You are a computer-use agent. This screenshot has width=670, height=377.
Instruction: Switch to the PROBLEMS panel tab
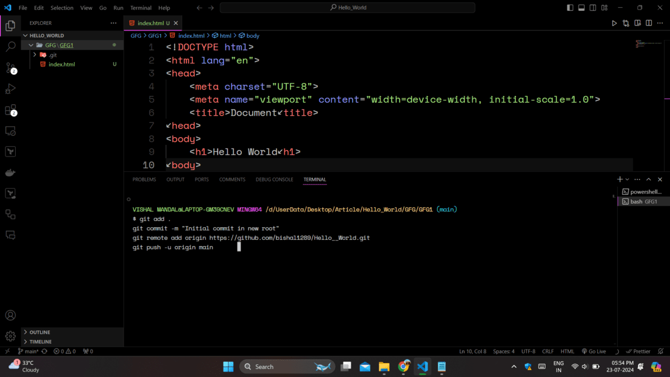tap(144, 180)
